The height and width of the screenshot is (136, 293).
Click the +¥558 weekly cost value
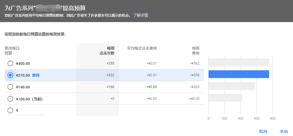195,75
